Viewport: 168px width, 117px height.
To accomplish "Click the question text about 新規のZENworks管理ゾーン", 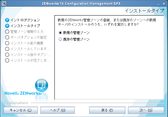I will (107, 22).
